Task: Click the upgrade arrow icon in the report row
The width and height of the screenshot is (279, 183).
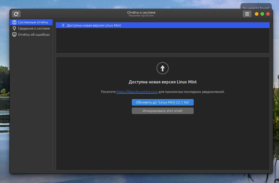Action: pos(63,25)
